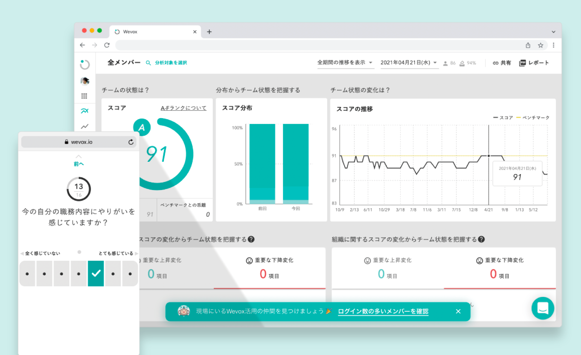Click the Wevox logo icon in sidebar

[x=85, y=65]
